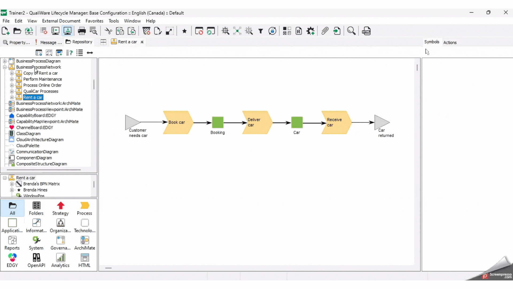The height and width of the screenshot is (289, 513).
Task: Click the Actions button
Action: pyautogui.click(x=450, y=42)
